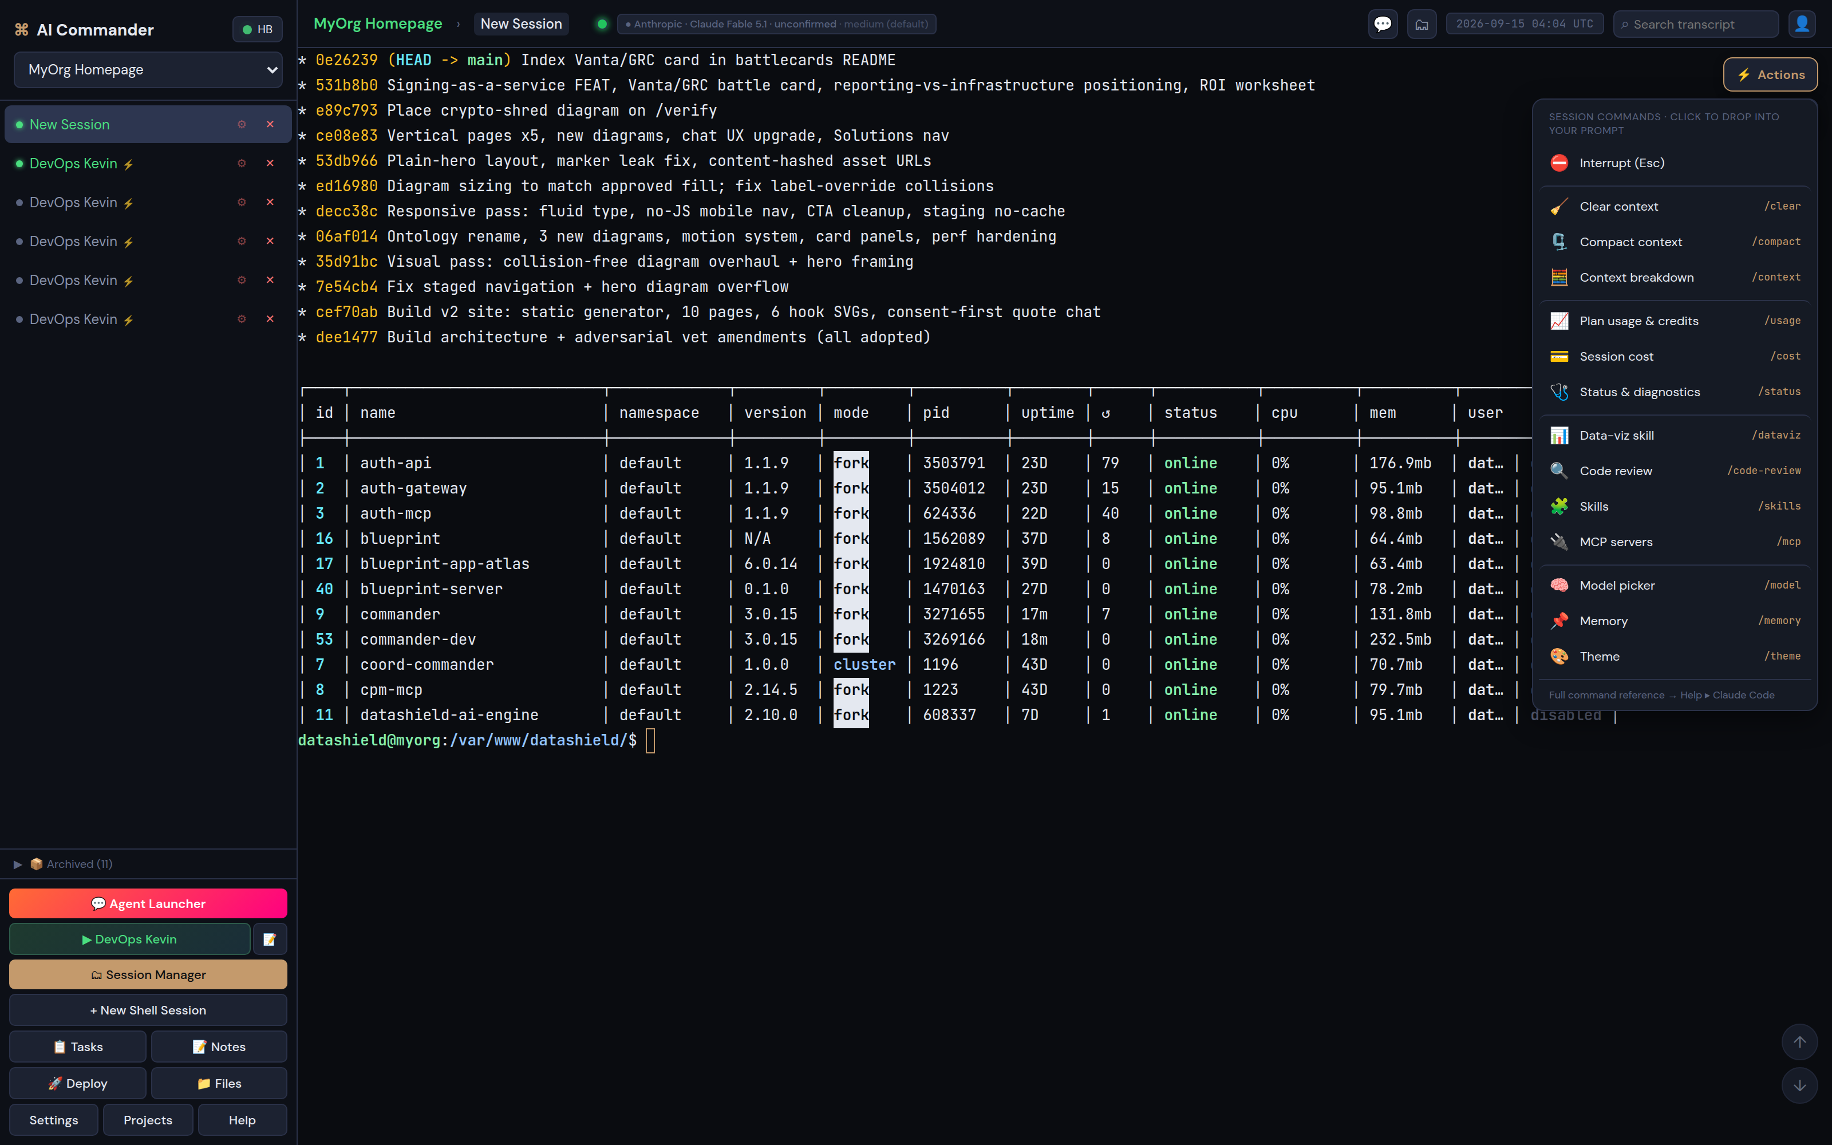
Task: Click MyOrg Homepage breadcrumb link
Action: tap(378, 23)
